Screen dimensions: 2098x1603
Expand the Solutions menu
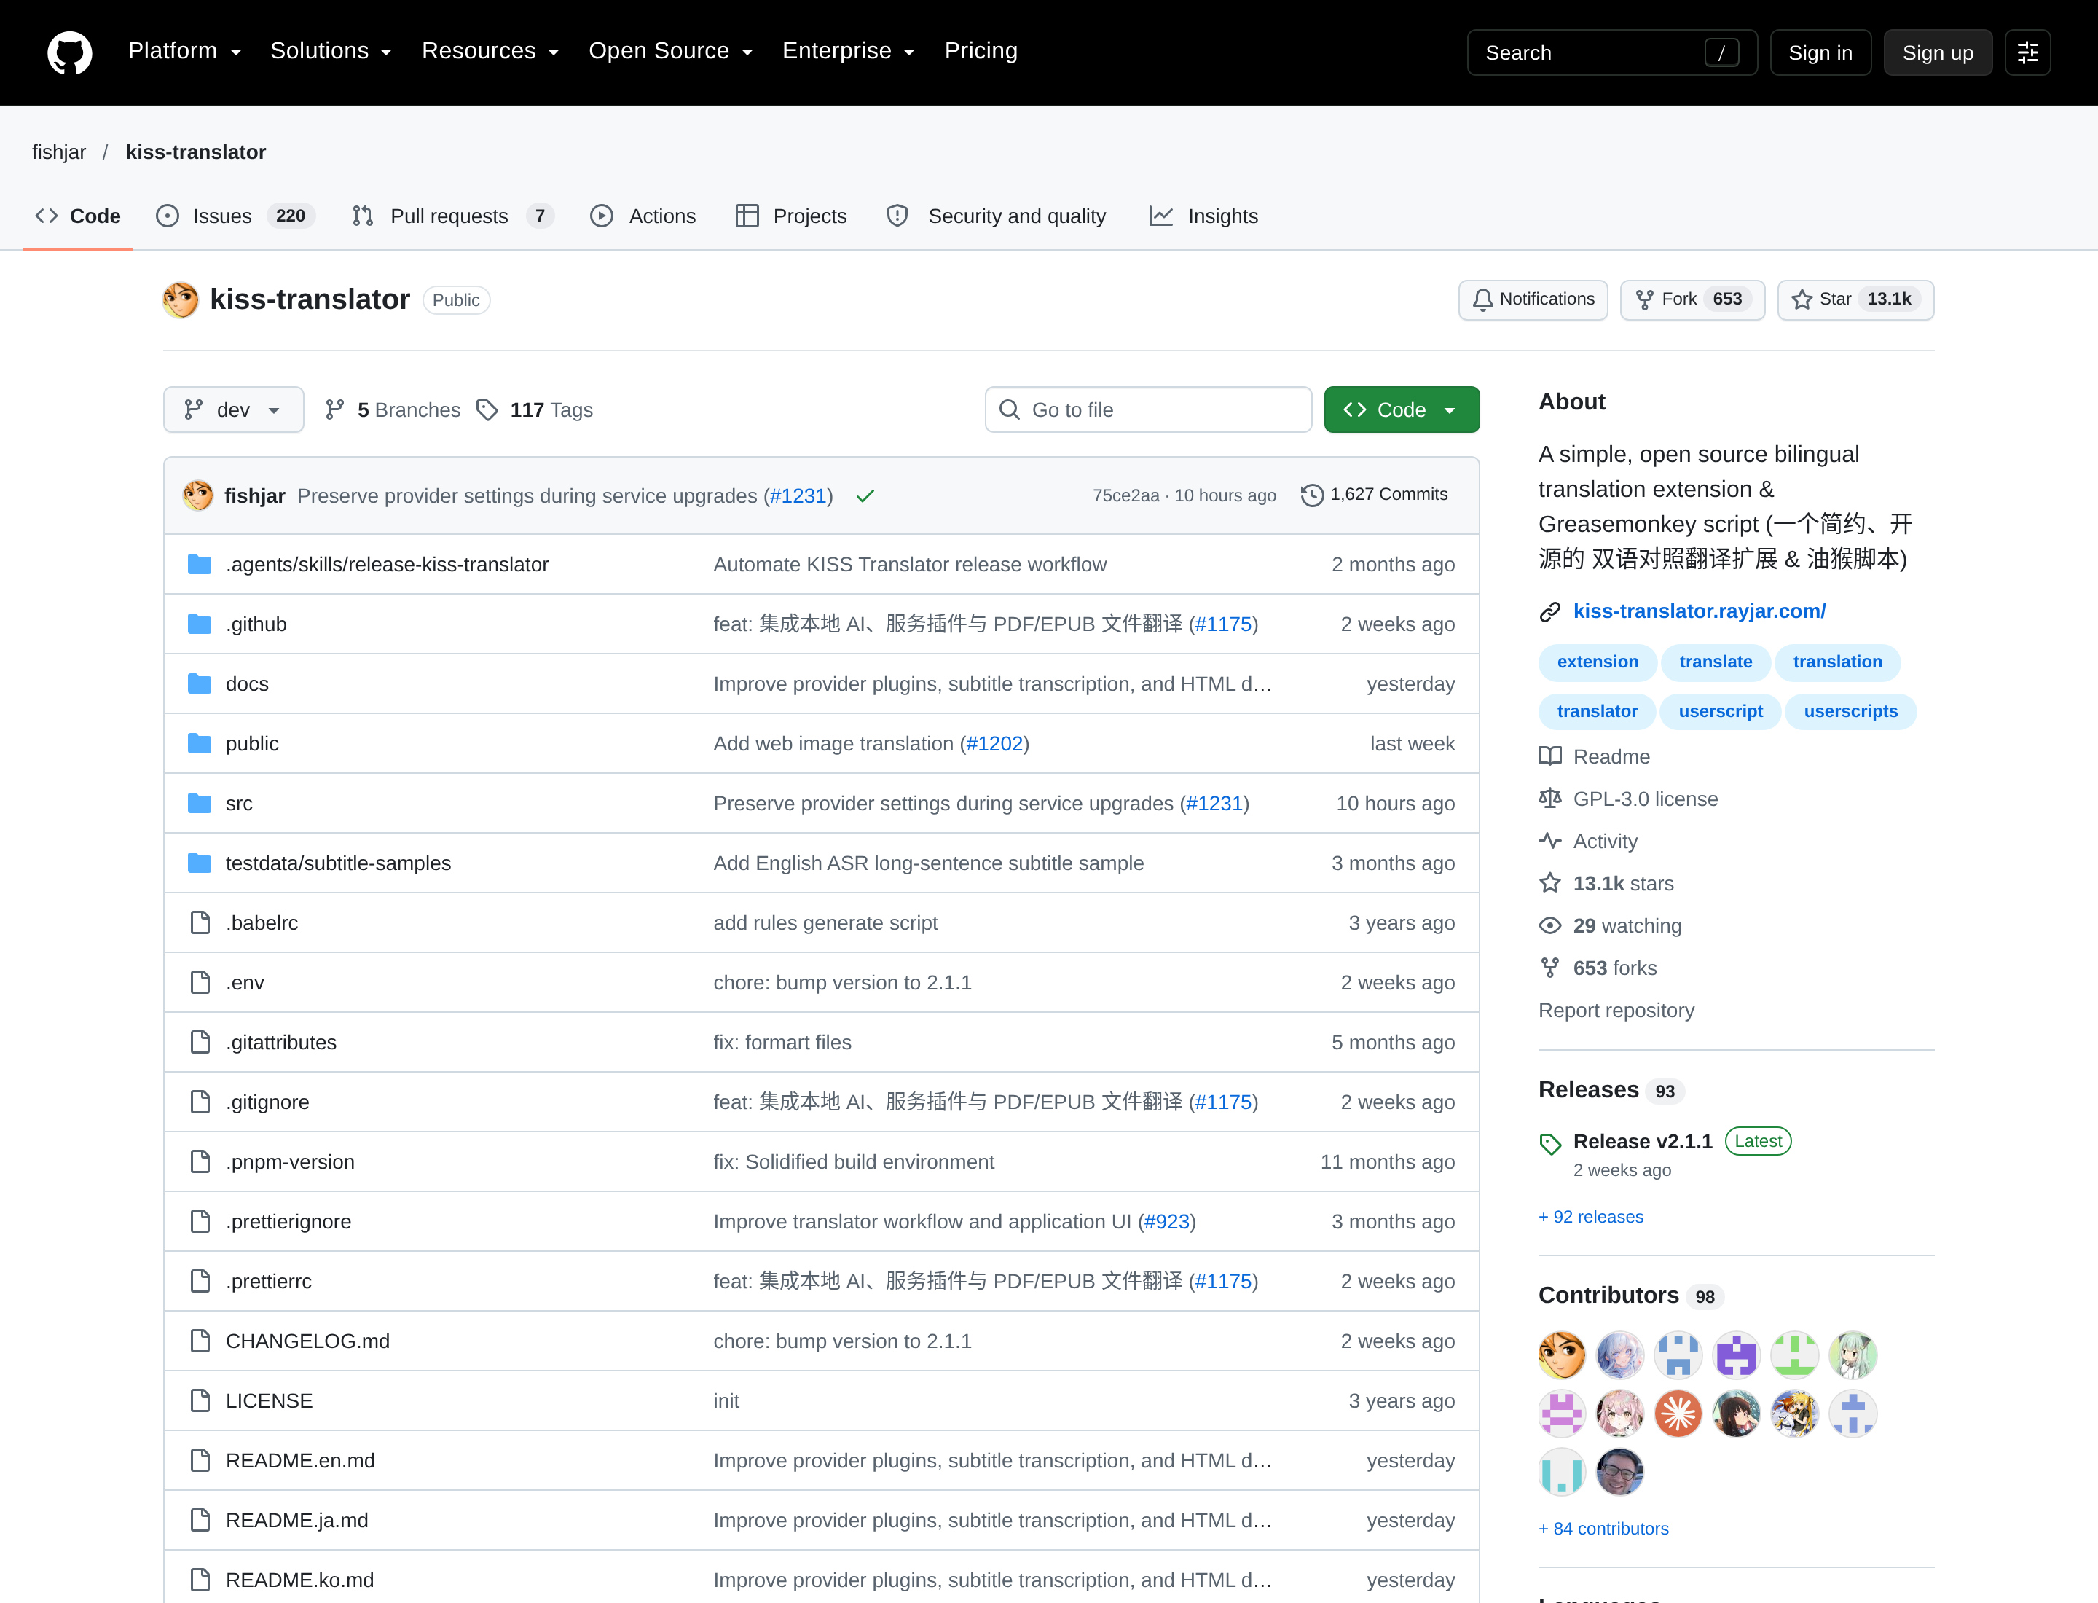tap(331, 52)
